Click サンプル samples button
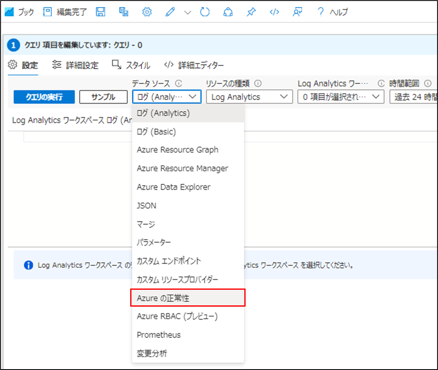The width and height of the screenshot is (438, 370). (x=103, y=97)
